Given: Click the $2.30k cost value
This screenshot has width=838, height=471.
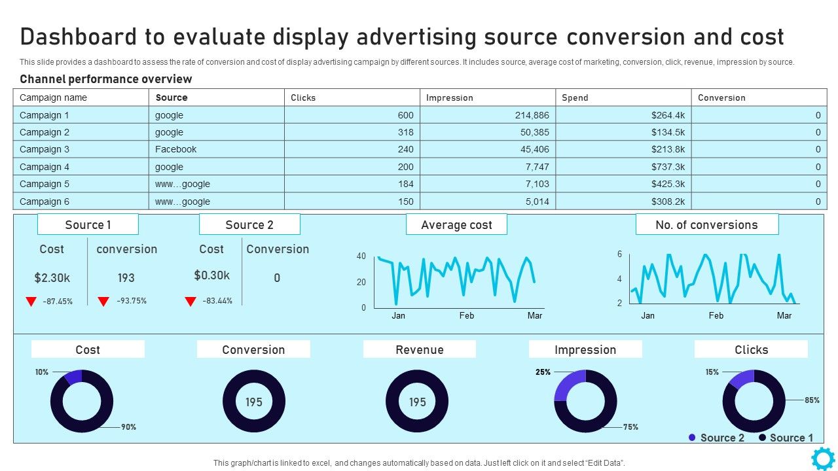Looking at the screenshot, I should (52, 278).
